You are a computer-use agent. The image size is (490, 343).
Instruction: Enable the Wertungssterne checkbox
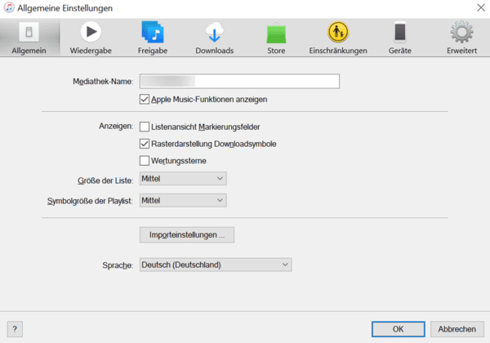pyautogui.click(x=145, y=161)
